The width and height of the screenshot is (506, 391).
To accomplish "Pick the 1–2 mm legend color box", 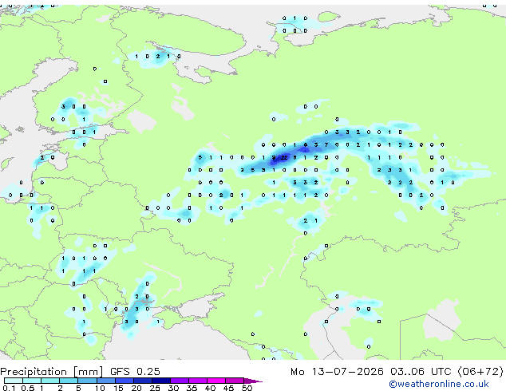I will click(x=50, y=381).
